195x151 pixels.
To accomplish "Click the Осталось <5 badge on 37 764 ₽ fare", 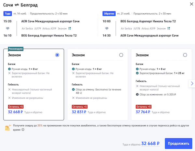I will point(144,106).
